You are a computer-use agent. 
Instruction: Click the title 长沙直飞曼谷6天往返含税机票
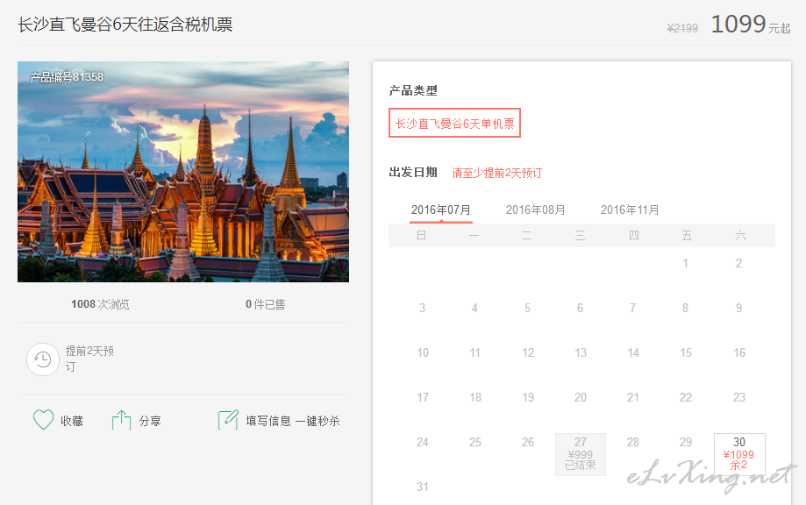(125, 25)
